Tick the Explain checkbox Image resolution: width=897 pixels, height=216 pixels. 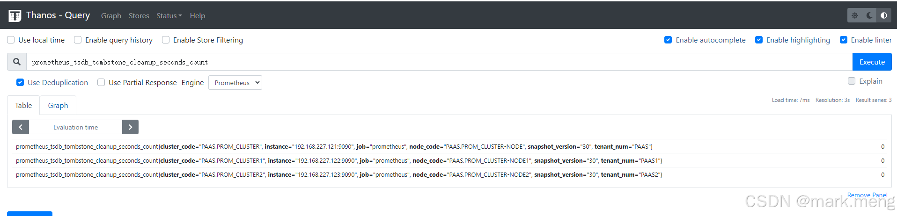coord(852,81)
